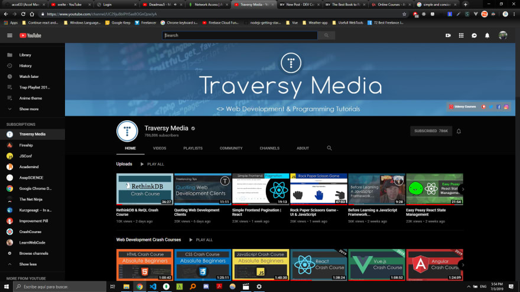Open the notifications bell in header
Viewport: 520px width, 292px height.
[x=487, y=35]
